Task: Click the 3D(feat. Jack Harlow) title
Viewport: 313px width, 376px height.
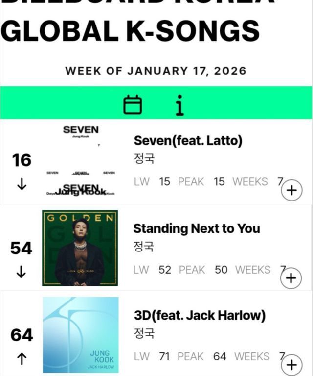Action: coord(200,315)
